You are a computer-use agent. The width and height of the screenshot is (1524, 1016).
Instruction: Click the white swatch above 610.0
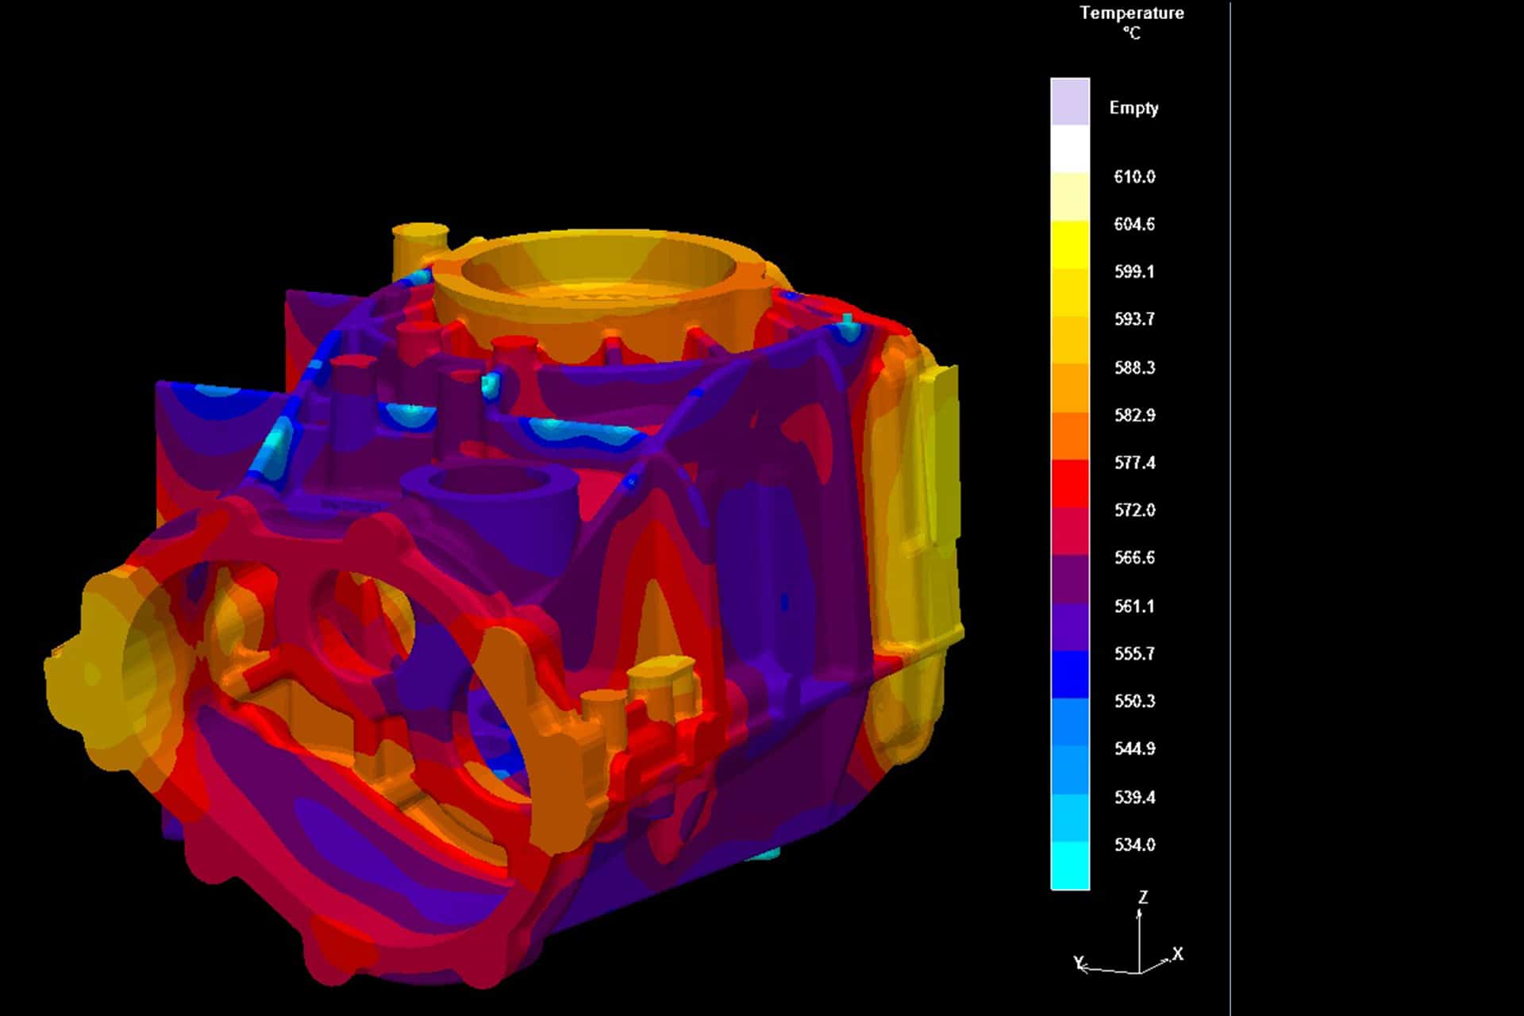click(1070, 149)
